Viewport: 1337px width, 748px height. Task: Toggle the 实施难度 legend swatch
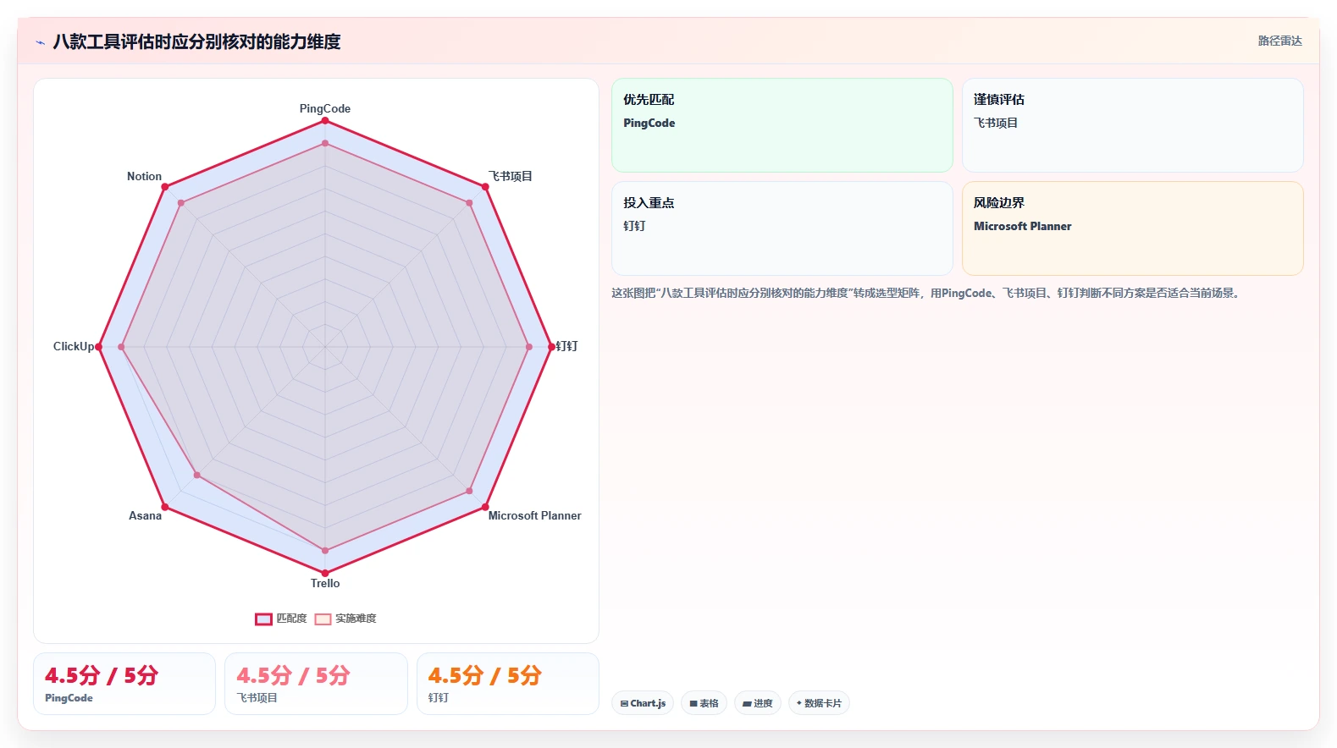click(x=323, y=619)
